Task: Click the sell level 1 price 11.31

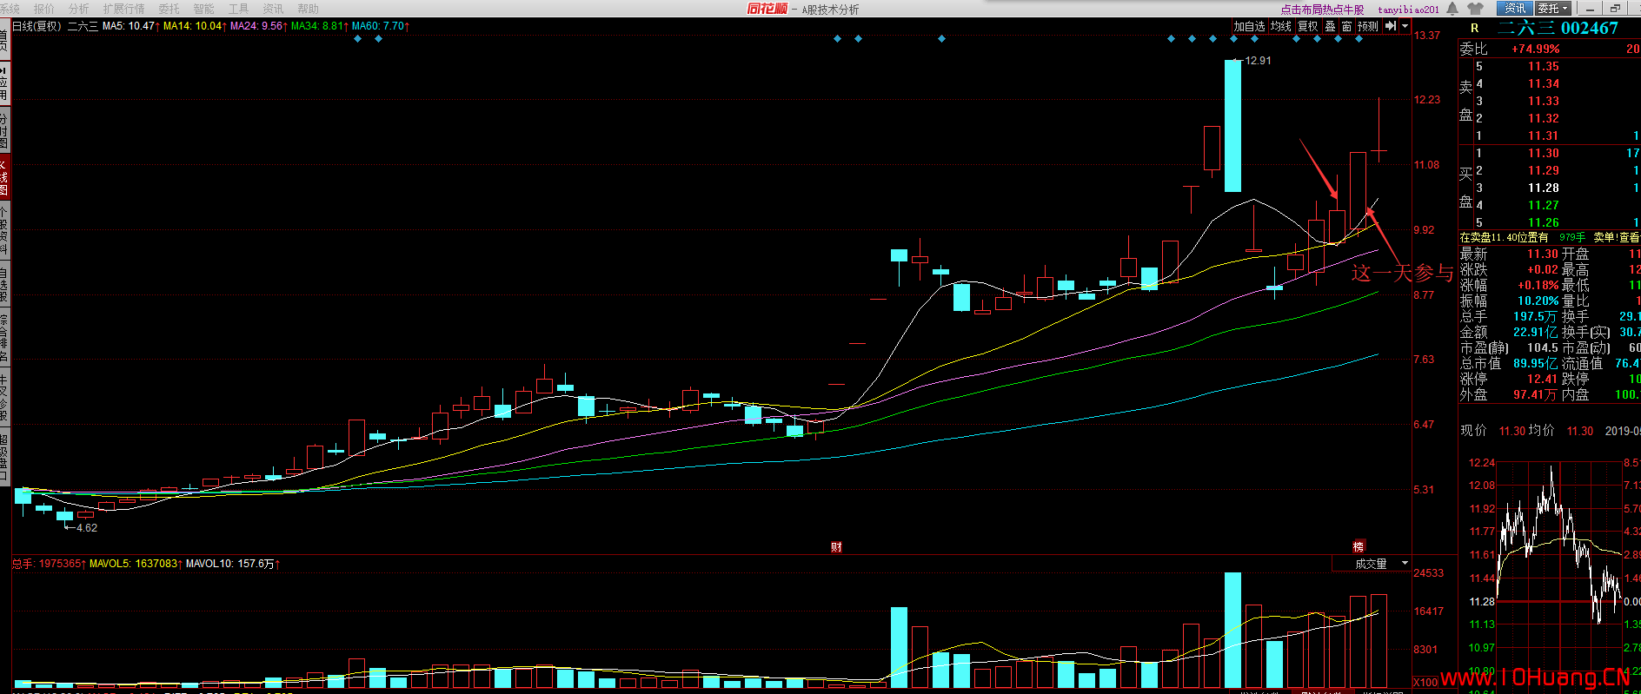Action: tap(1544, 136)
